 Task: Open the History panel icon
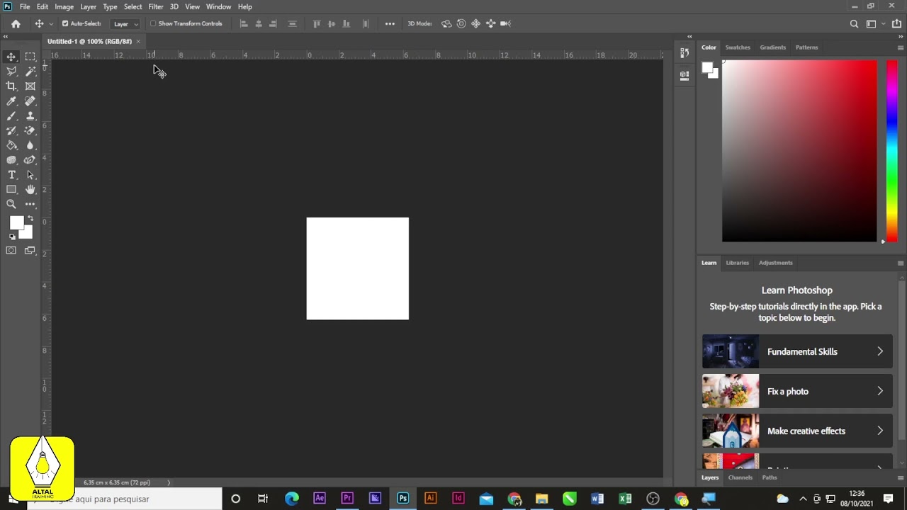pyautogui.click(x=685, y=53)
